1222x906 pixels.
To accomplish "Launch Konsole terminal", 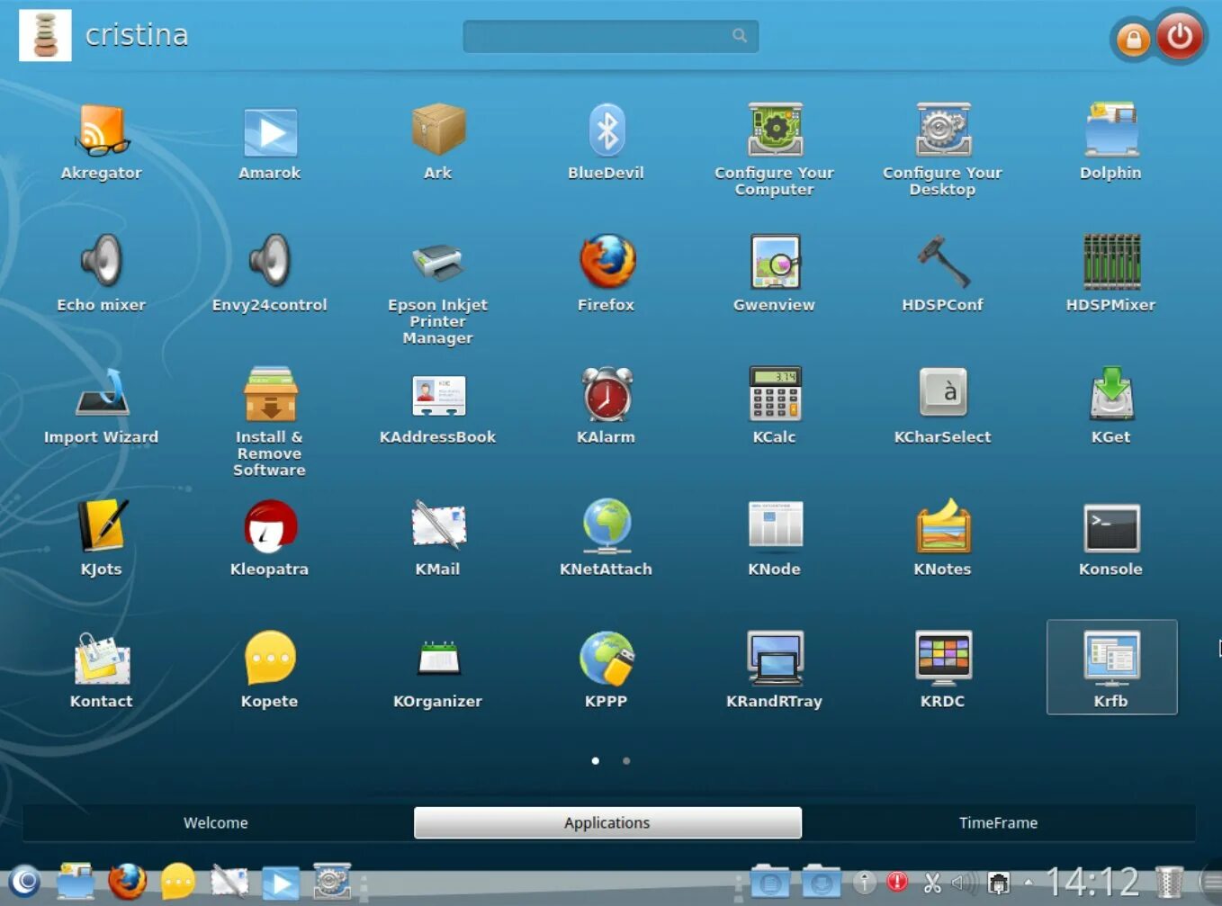I will (x=1111, y=538).
